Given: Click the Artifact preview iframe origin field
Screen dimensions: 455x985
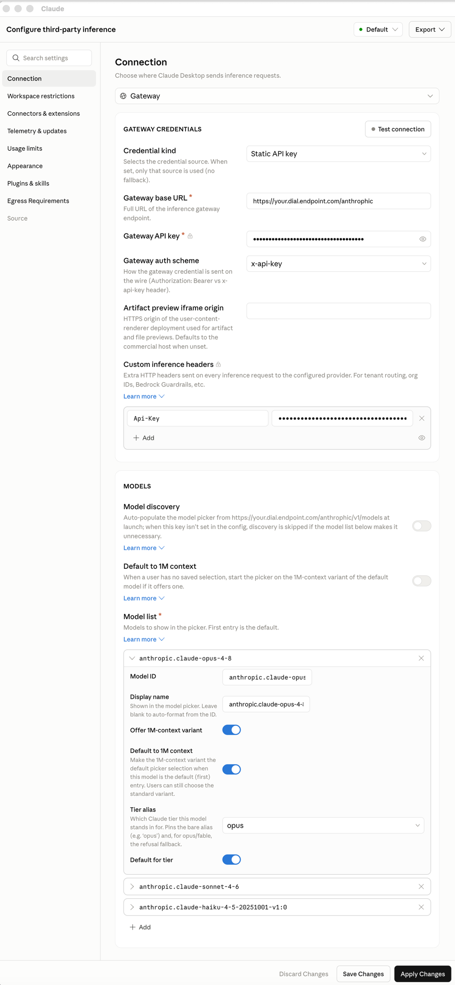Looking at the screenshot, I should (338, 311).
